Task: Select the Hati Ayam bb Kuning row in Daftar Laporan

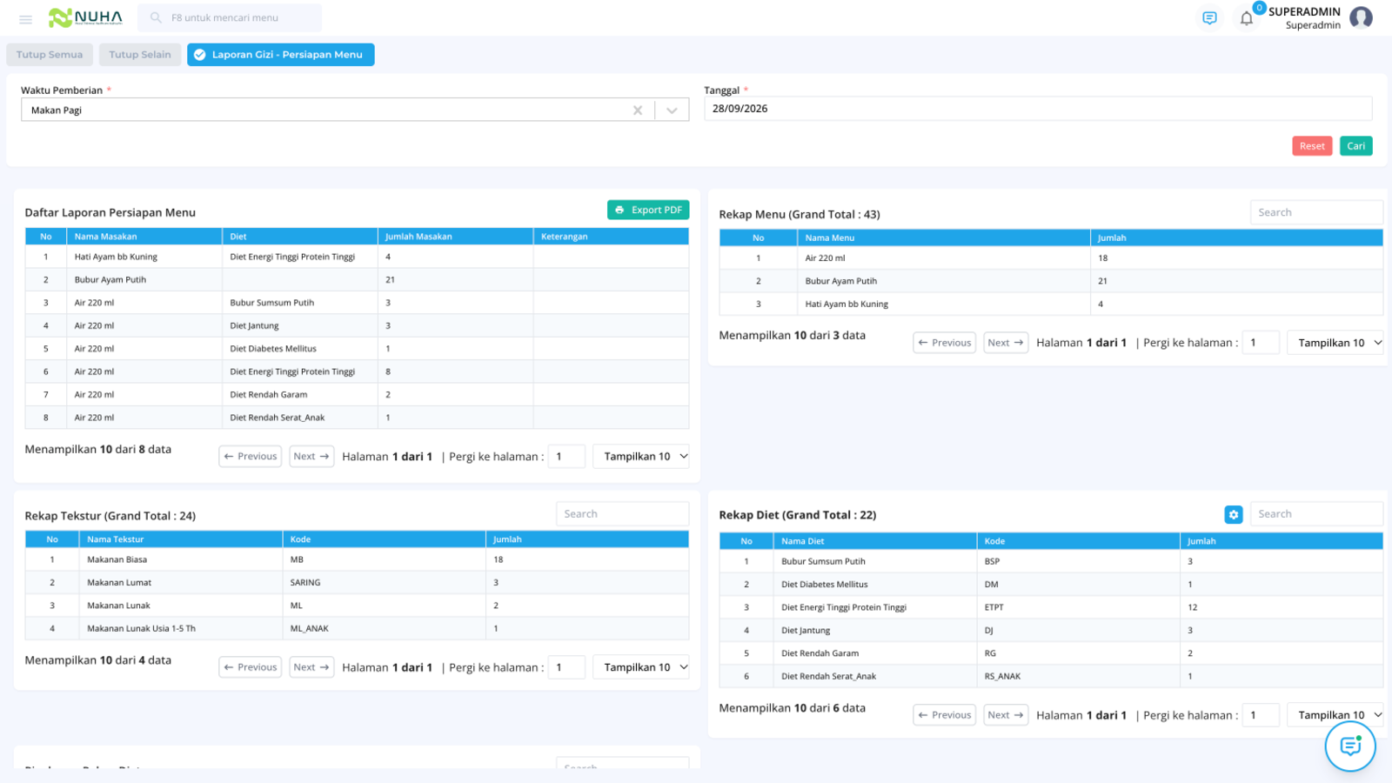Action: click(357, 257)
